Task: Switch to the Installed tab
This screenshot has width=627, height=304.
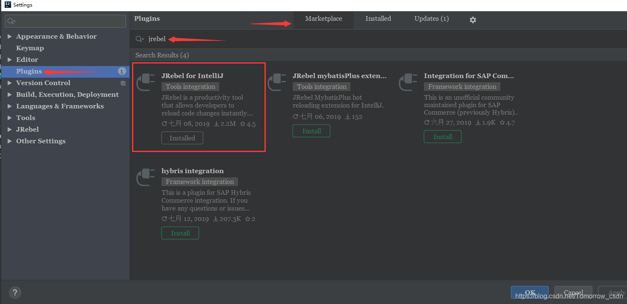Action: (x=378, y=19)
